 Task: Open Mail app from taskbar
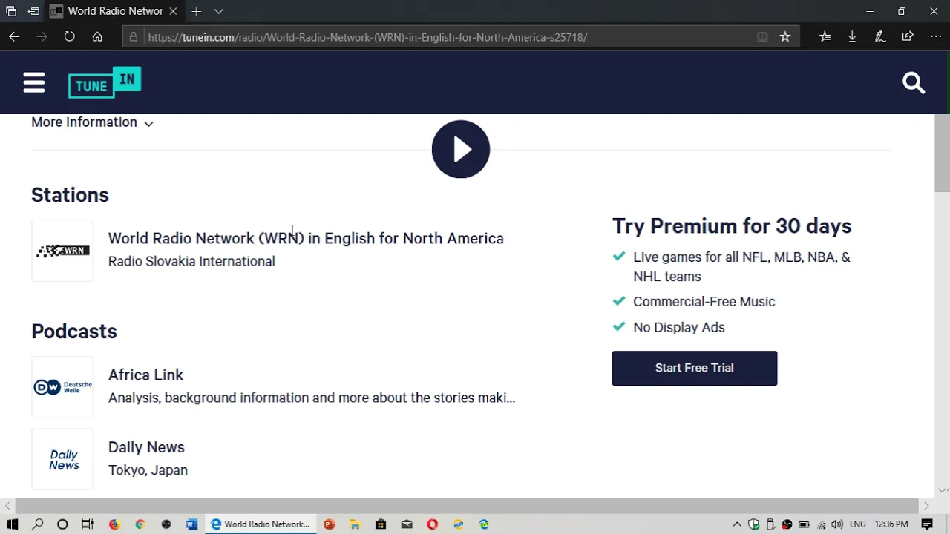pos(407,524)
